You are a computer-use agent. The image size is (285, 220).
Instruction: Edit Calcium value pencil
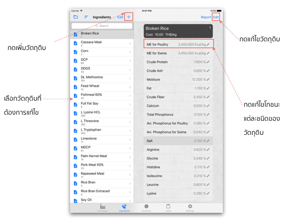coord(208,106)
